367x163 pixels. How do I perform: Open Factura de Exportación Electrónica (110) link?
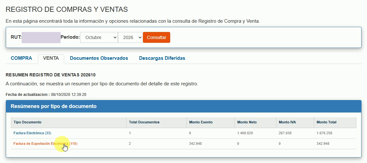click(x=46, y=144)
